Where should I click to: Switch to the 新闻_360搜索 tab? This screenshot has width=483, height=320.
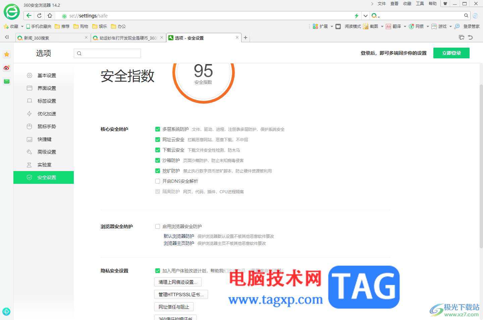coord(53,38)
